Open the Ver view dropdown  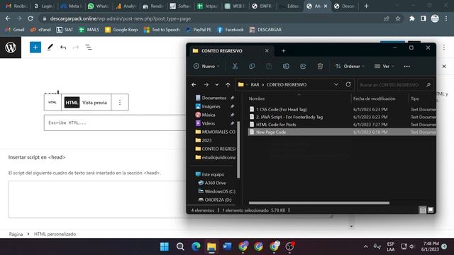click(384, 66)
